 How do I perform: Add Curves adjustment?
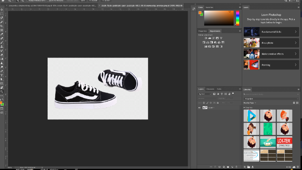[x=213, y=38]
